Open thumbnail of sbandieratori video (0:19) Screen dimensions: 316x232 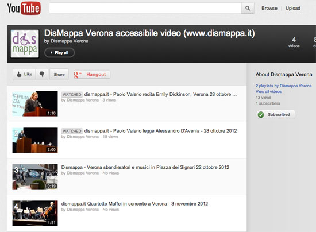coord(35,177)
